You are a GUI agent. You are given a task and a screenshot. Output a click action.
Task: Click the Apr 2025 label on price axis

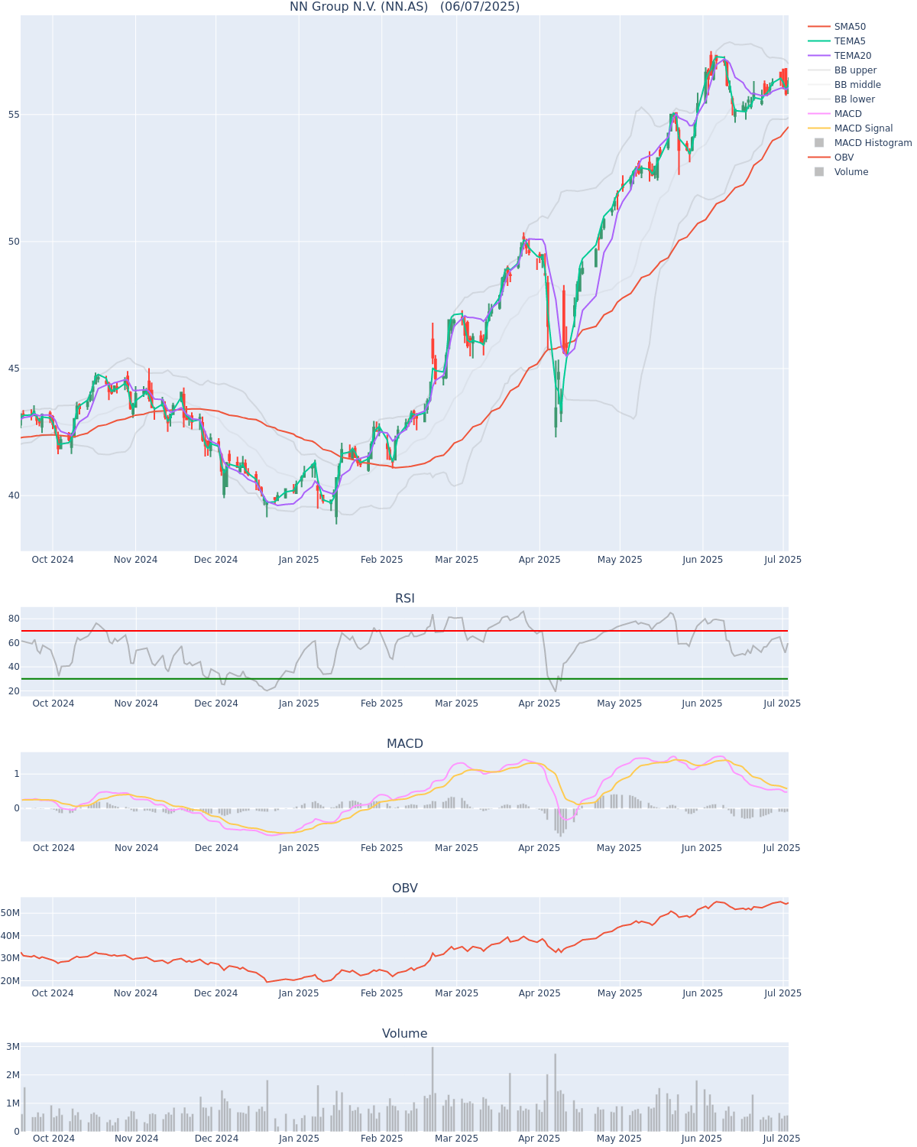pos(540,560)
